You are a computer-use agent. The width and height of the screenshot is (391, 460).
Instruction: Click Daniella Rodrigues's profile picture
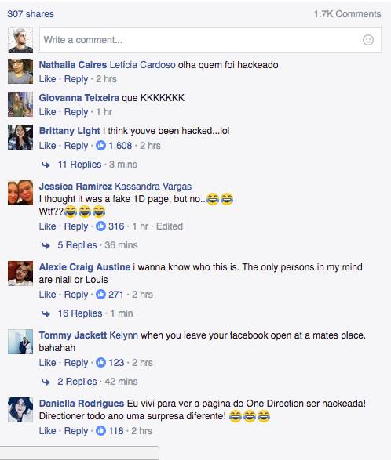20,410
